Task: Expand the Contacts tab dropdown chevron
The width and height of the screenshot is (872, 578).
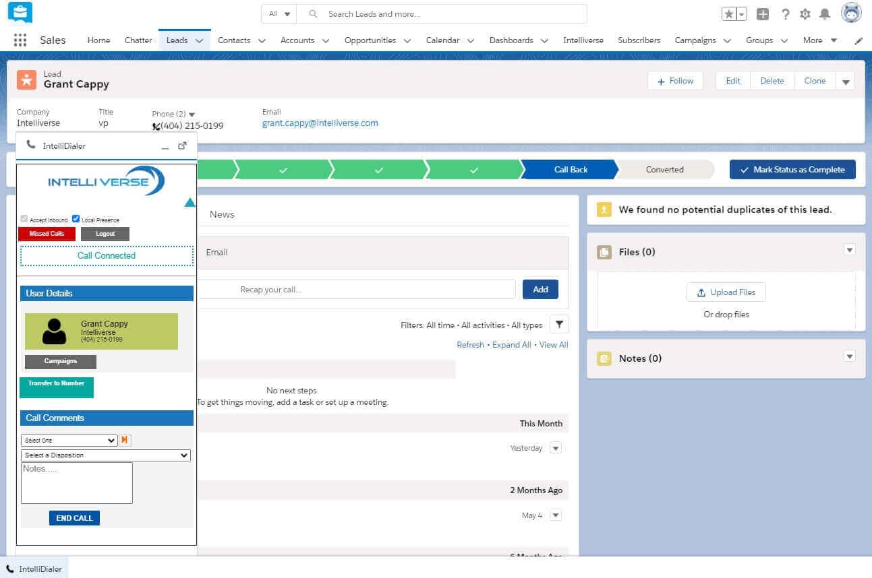Action: 262,40
